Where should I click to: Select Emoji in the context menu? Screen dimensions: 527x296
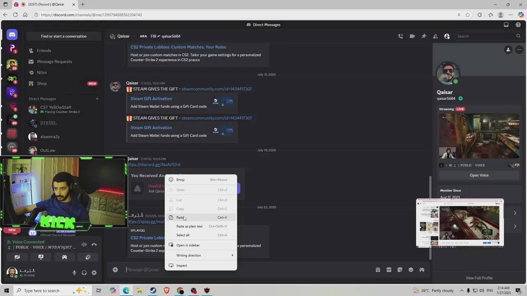coord(201,180)
